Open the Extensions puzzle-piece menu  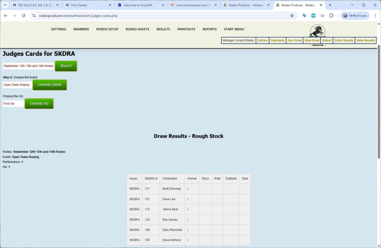tap(331, 16)
